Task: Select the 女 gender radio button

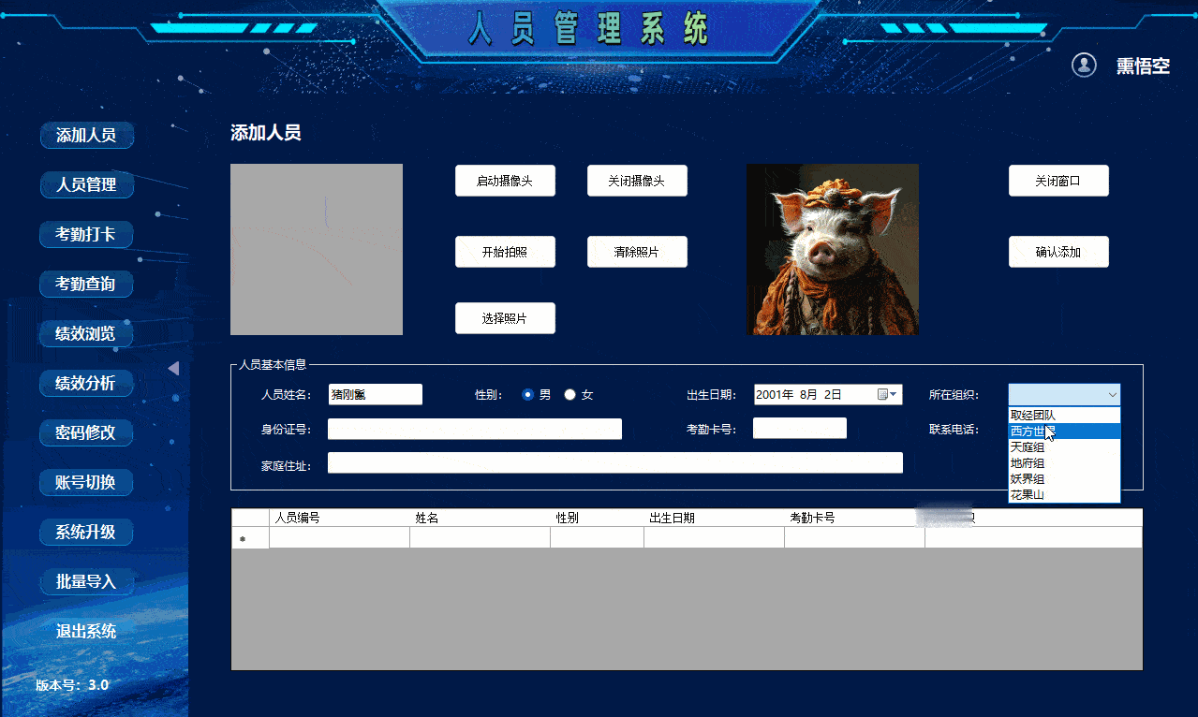Action: [569, 395]
